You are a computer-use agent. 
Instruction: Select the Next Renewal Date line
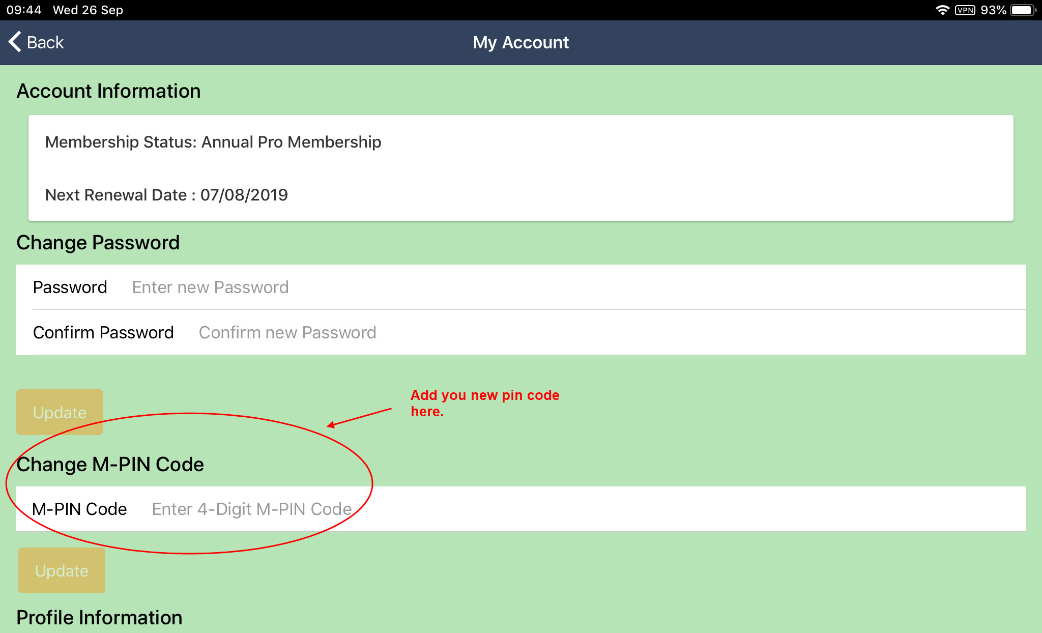[166, 195]
